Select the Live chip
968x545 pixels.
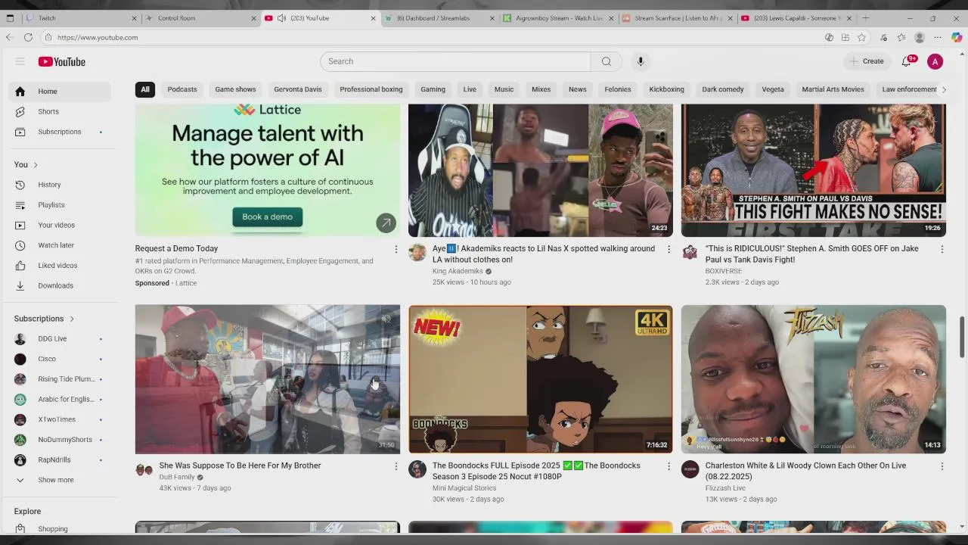(x=470, y=89)
